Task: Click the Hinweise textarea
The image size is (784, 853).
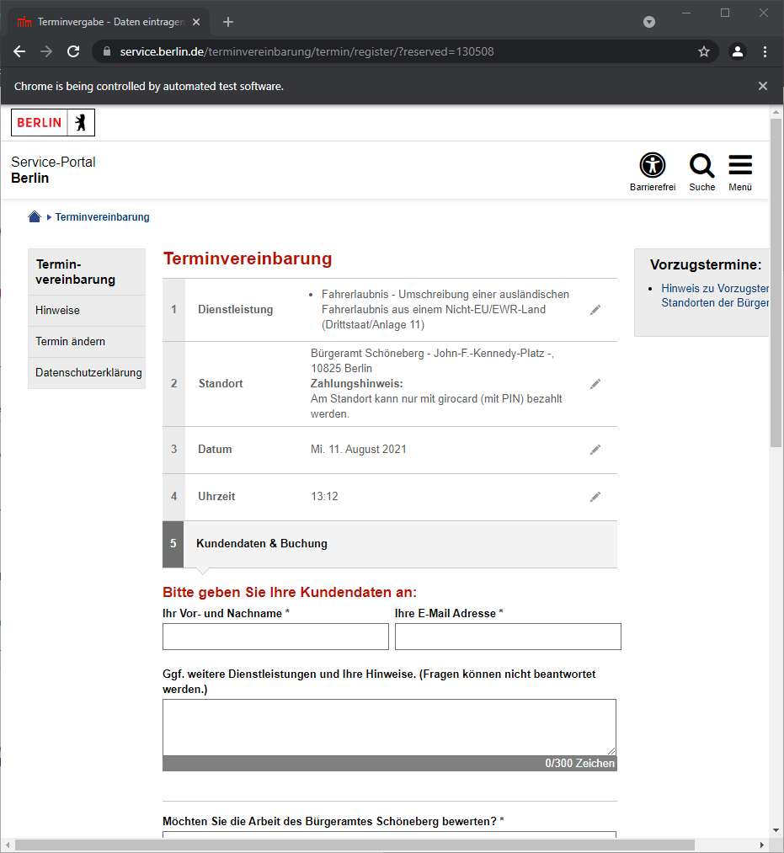Action: coord(389,728)
